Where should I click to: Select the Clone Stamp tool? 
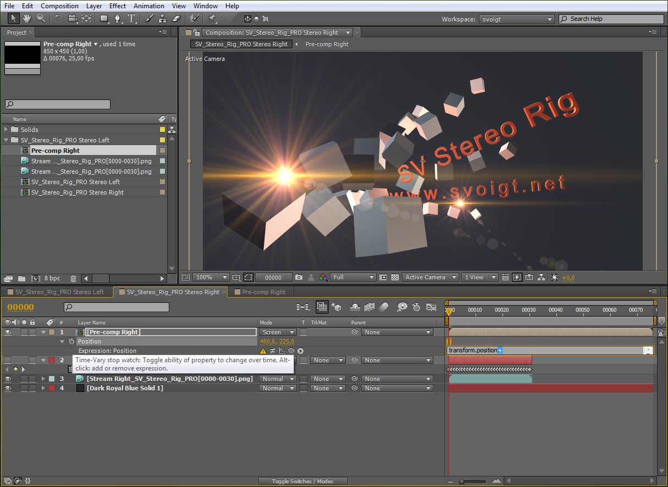163,18
